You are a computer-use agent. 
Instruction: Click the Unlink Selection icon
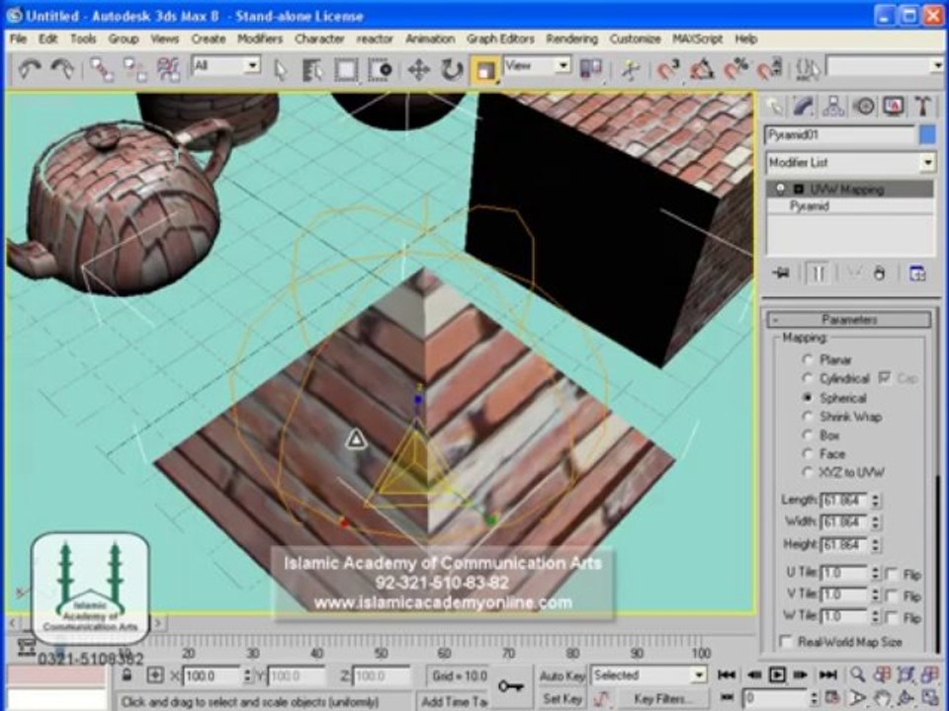[135, 69]
